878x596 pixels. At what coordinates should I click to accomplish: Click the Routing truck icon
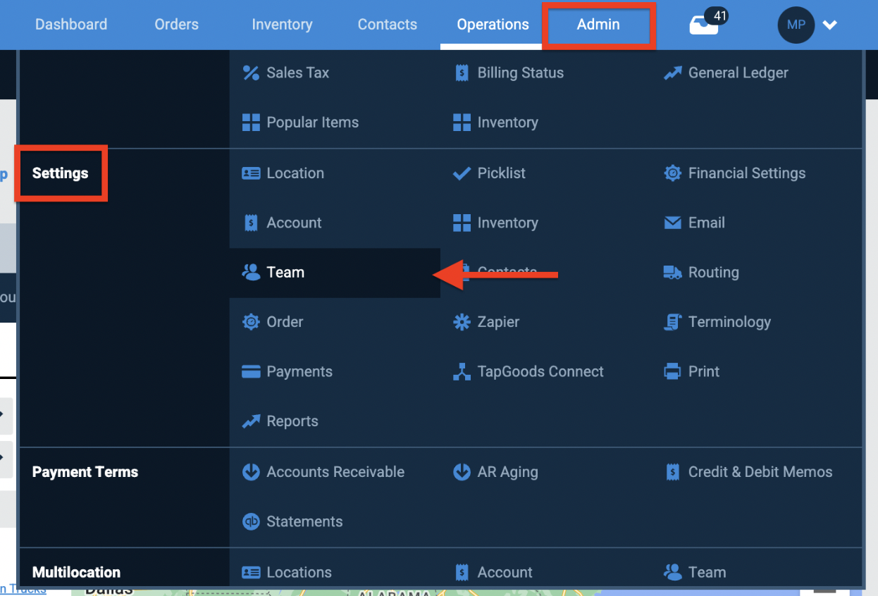pyautogui.click(x=673, y=272)
